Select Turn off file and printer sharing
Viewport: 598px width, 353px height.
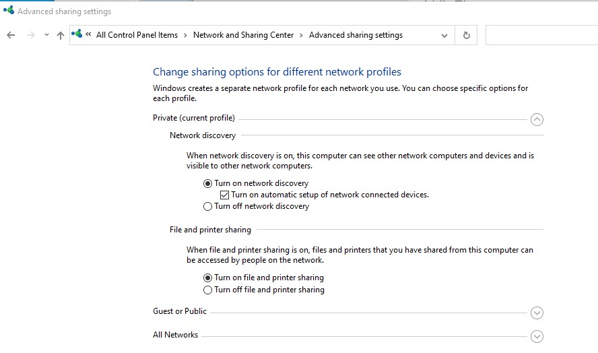(x=207, y=290)
